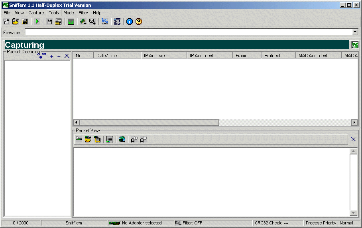Toggle the OFF decoding switch in Packet Decoding
This screenshot has width=362, height=228.
pos(41,56)
